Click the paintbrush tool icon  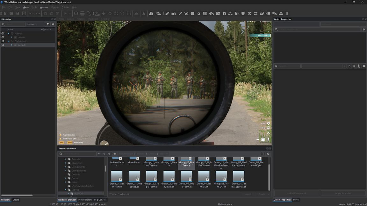pos(180,14)
